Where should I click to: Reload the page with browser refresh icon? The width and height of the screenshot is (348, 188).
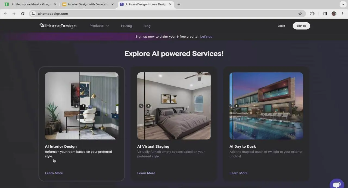click(23, 14)
